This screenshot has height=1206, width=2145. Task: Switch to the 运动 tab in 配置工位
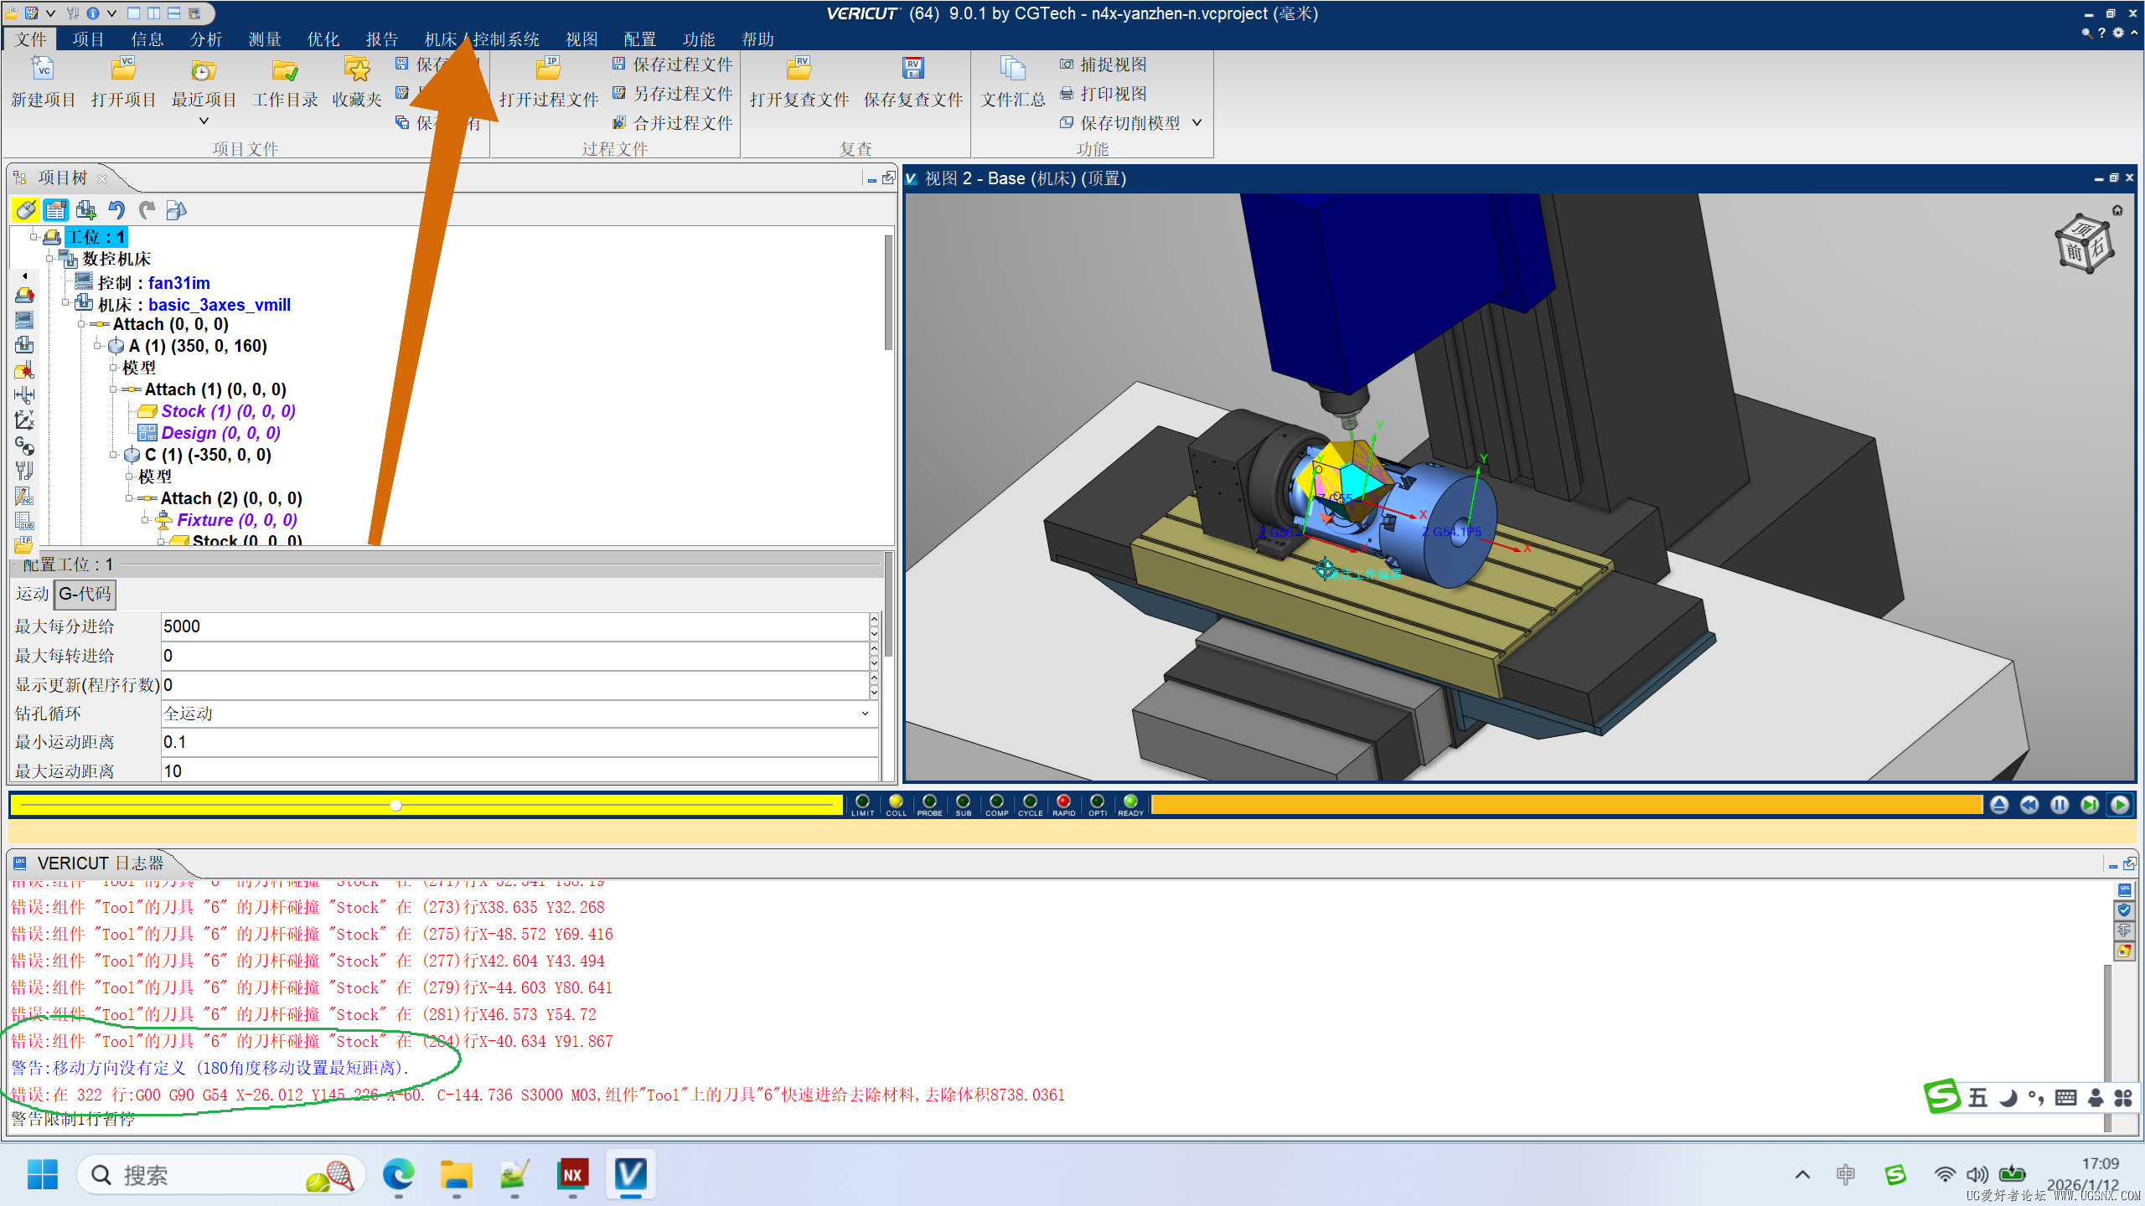31,594
